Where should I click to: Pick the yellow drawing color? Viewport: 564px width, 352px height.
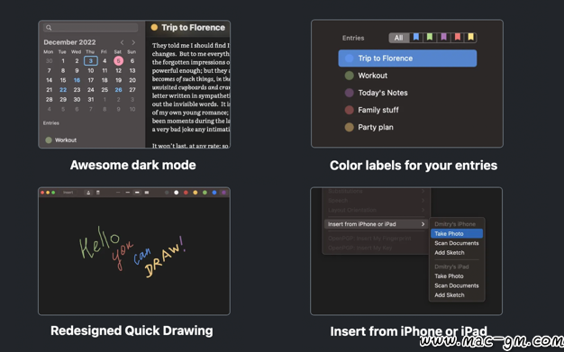[x=196, y=193]
